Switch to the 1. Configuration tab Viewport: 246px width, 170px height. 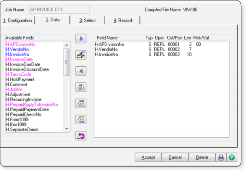coord(17,20)
